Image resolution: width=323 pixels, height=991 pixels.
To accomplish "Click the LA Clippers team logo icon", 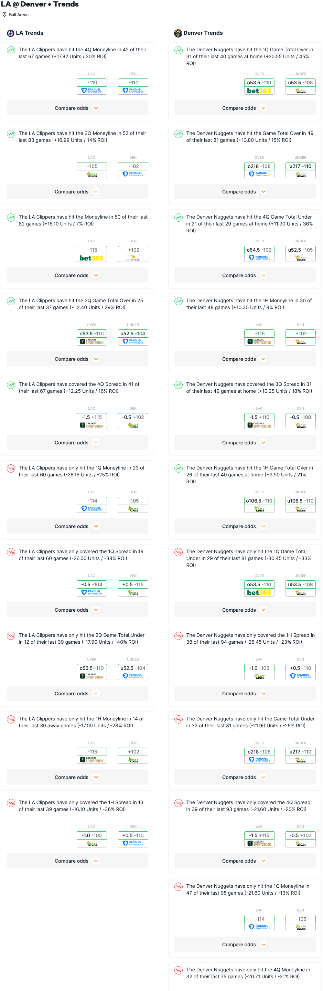I will pyautogui.click(x=10, y=33).
